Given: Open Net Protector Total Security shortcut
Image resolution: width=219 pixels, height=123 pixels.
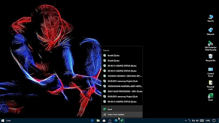Looking at the screenshot, I should [210, 46].
